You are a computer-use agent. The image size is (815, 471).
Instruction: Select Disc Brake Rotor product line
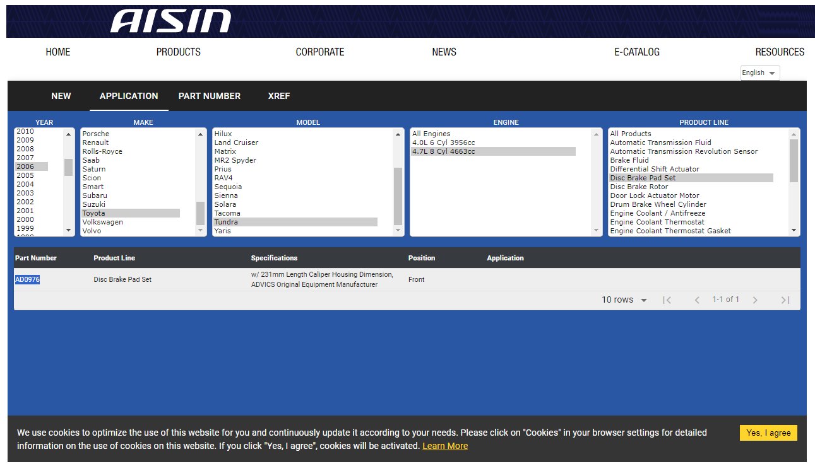click(x=639, y=187)
